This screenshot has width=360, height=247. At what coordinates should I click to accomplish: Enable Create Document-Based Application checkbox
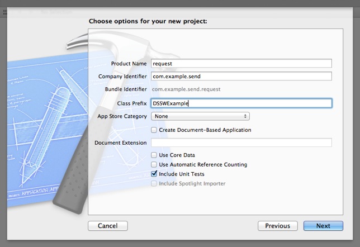154,130
